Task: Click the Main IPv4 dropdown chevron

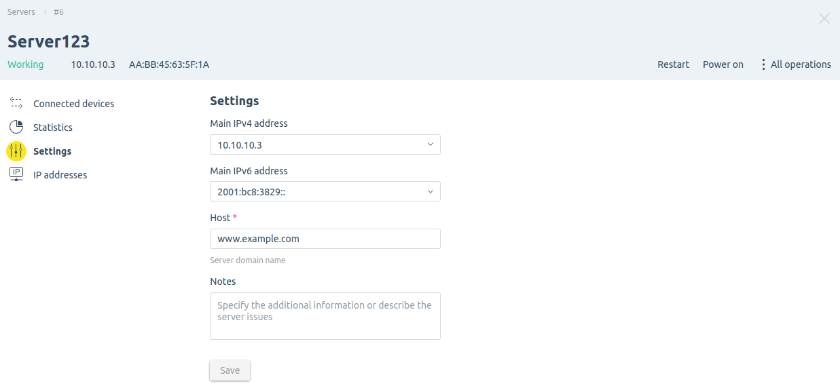Action: pyautogui.click(x=430, y=144)
